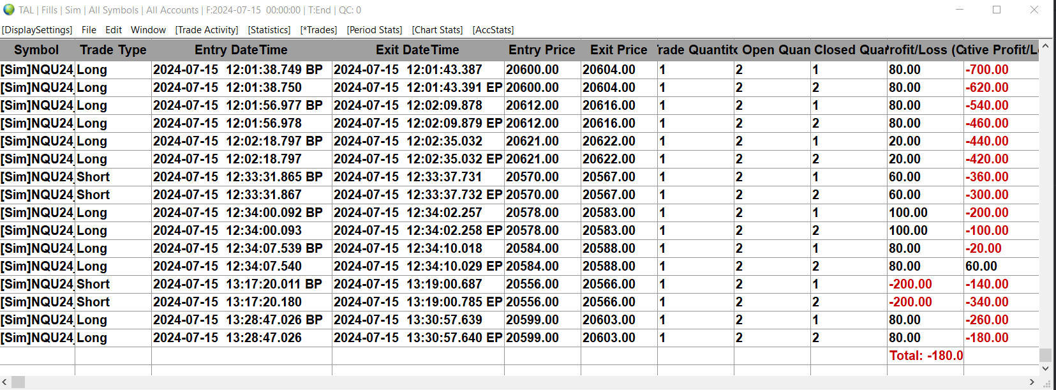Select the [*Trades] view
This screenshot has width=1056, height=390.
pos(318,30)
